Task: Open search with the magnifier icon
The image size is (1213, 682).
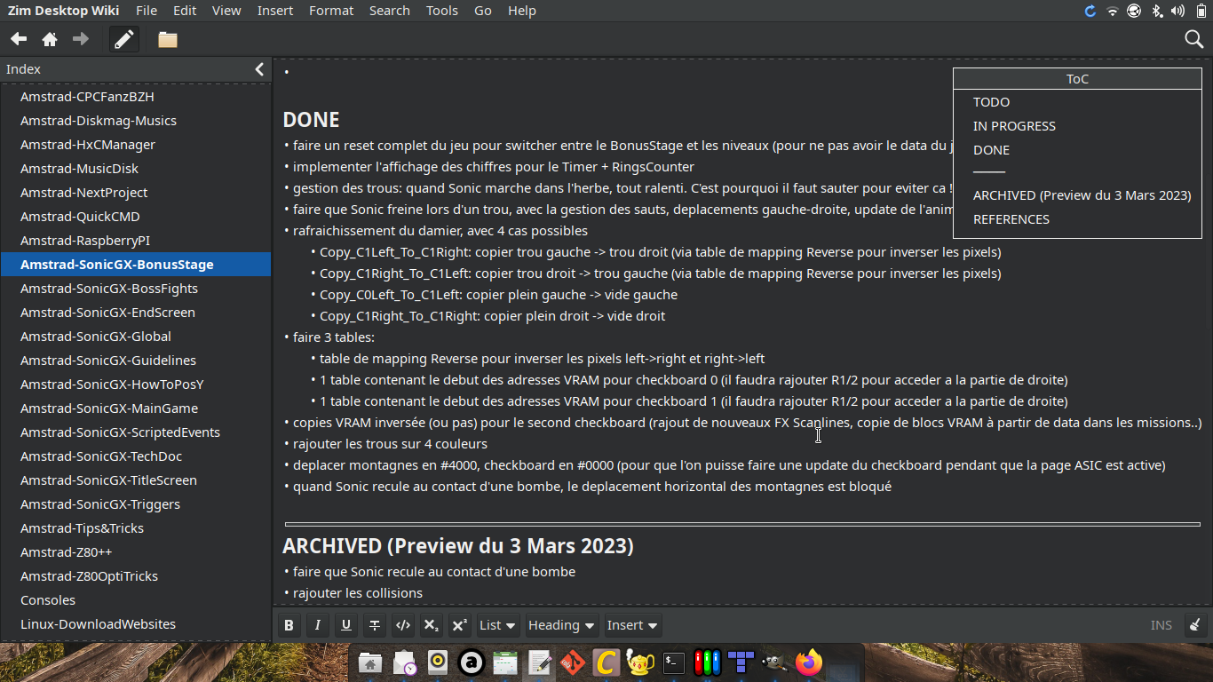Action: click(1194, 39)
